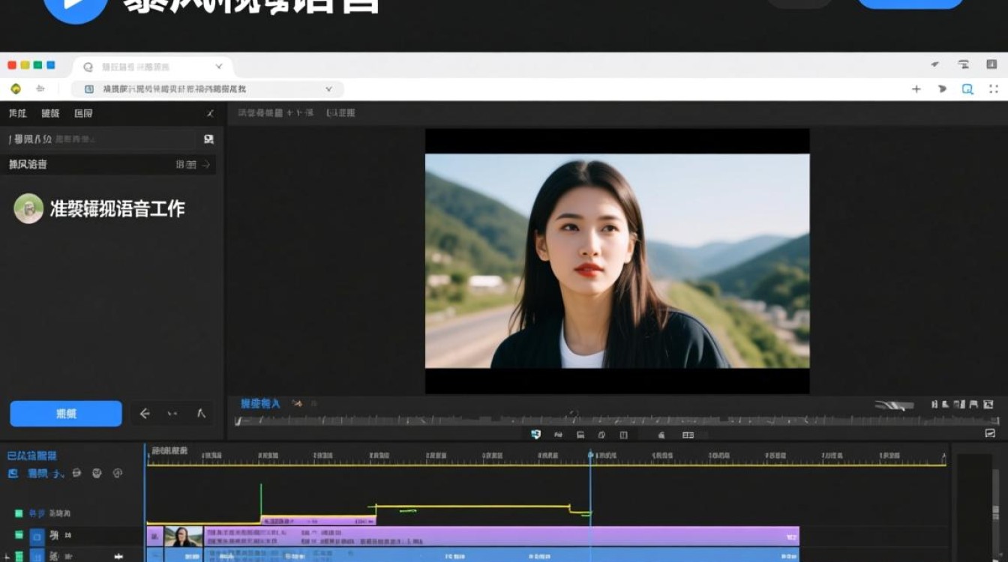
Task: Toggle the blue square on the purple video track header
Action: pos(37,536)
